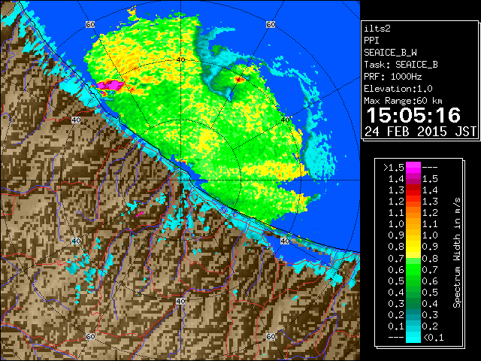
Task: Click the PPI scan type label
Action: [371, 41]
